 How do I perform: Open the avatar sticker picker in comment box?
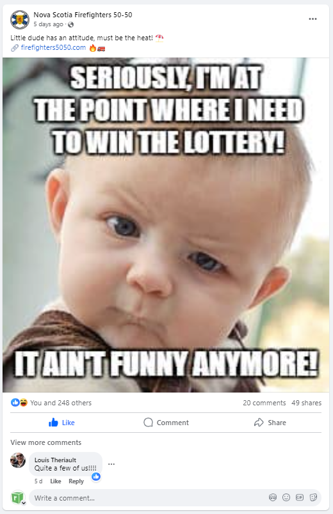(273, 497)
